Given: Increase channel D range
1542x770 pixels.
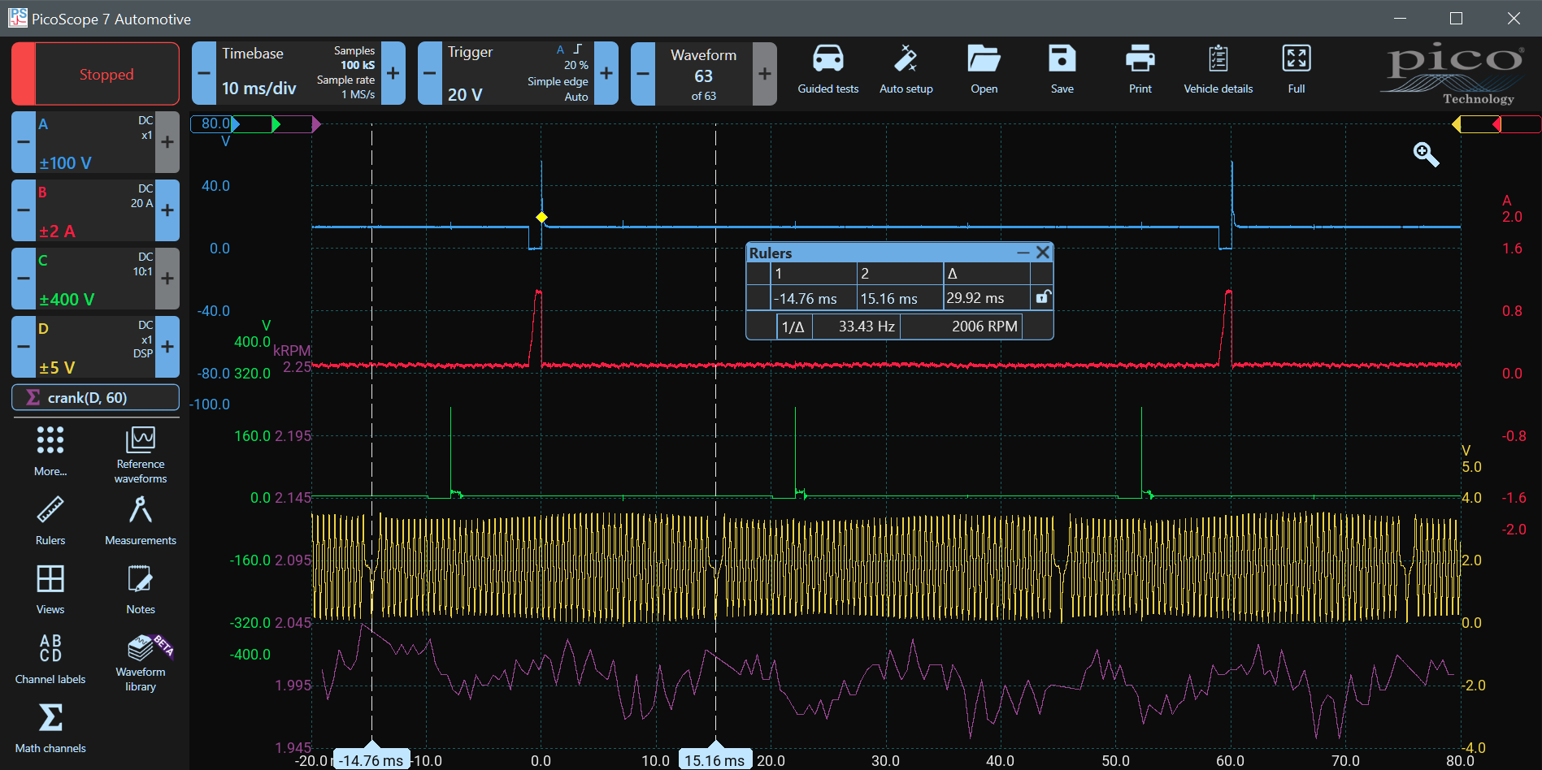Looking at the screenshot, I should (167, 347).
